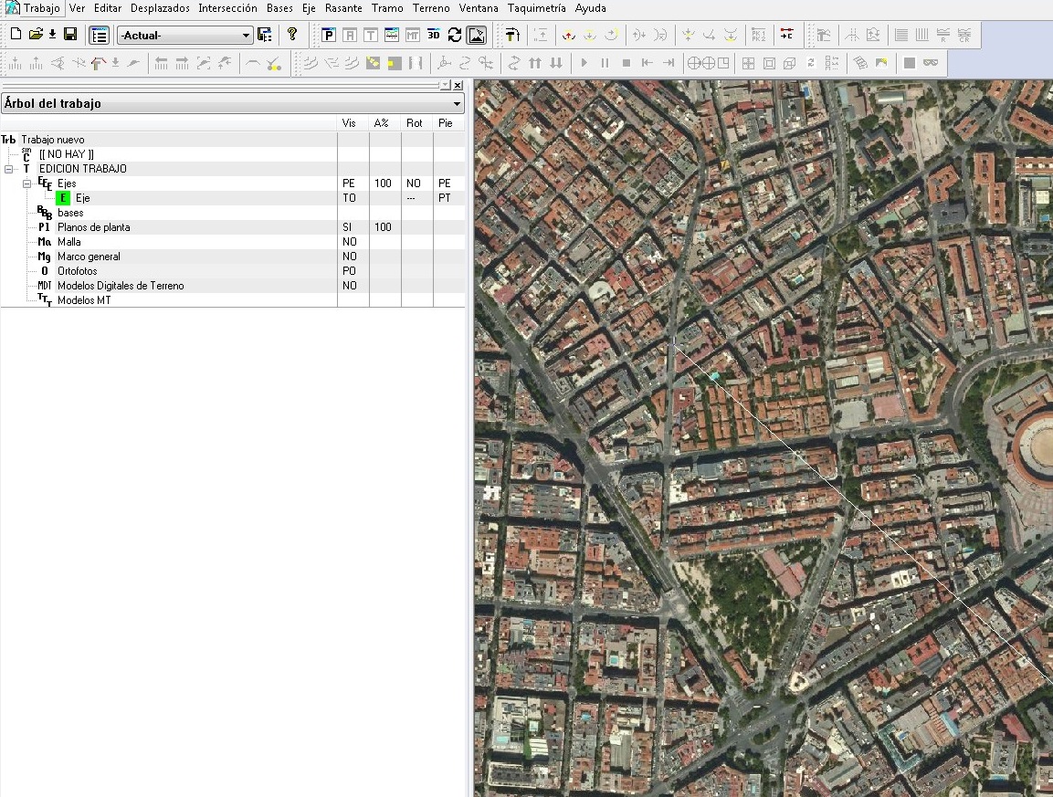The width and height of the screenshot is (1053, 797).
Task: Open the 3D view window
Action: pyautogui.click(x=434, y=35)
